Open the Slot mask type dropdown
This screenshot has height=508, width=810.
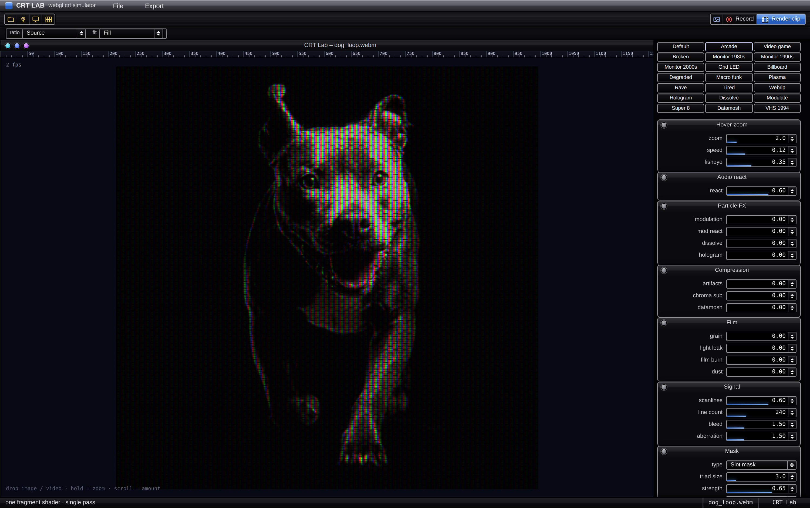click(x=761, y=465)
